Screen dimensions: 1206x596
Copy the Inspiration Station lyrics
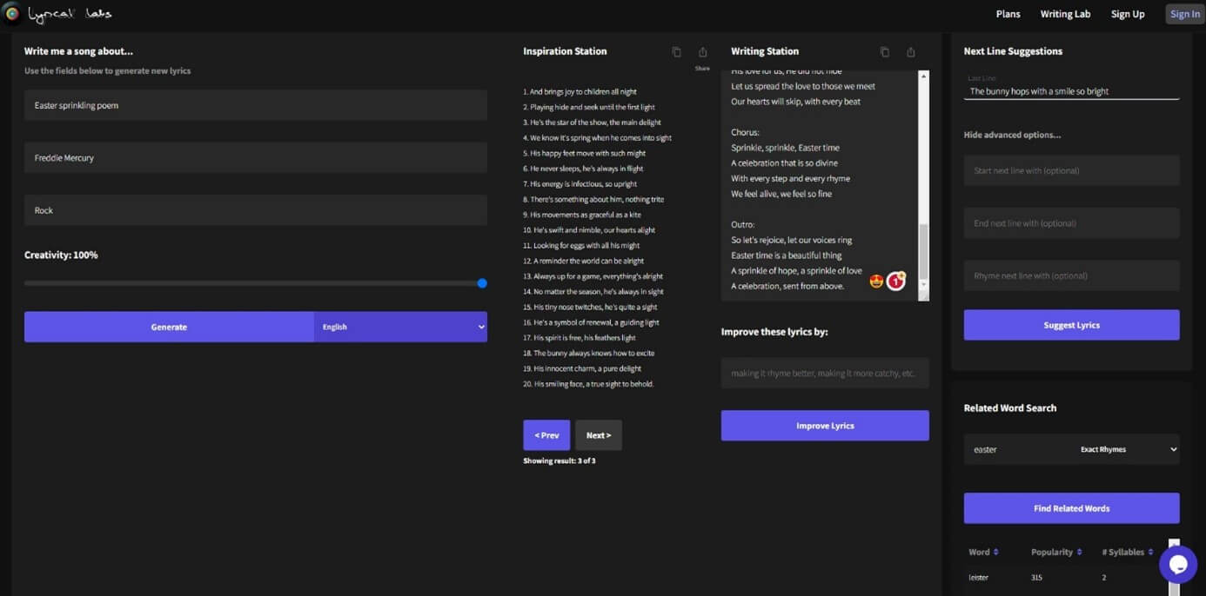coord(676,52)
